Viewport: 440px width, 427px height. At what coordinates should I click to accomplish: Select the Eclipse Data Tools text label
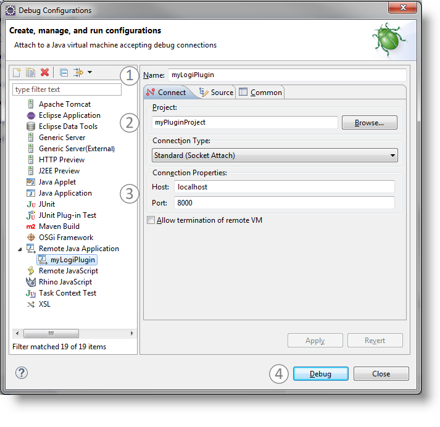pos(68,126)
